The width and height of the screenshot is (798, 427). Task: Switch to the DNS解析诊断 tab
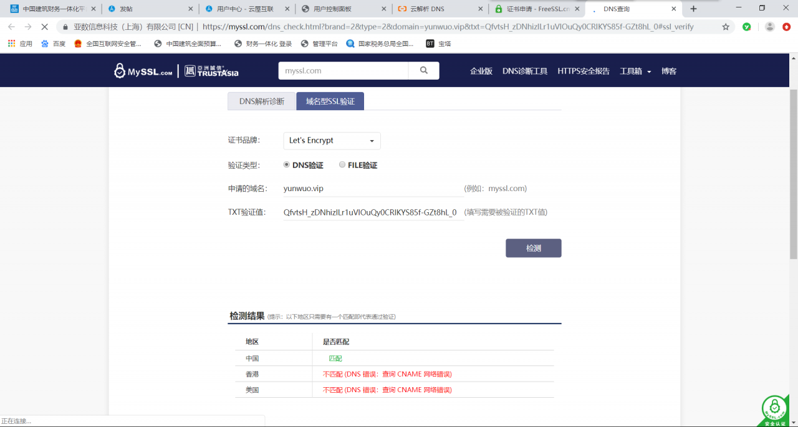tap(261, 101)
